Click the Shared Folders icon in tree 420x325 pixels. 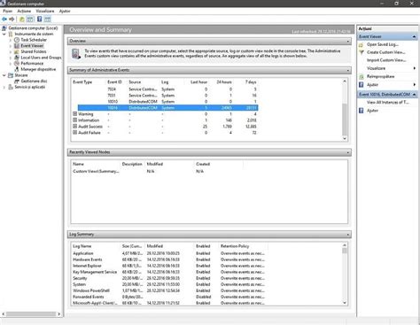(x=17, y=51)
